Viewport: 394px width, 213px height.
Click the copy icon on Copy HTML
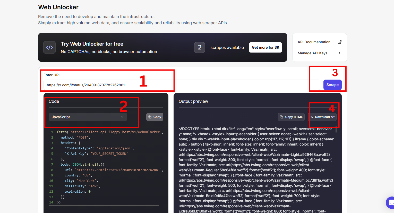pos(281,117)
